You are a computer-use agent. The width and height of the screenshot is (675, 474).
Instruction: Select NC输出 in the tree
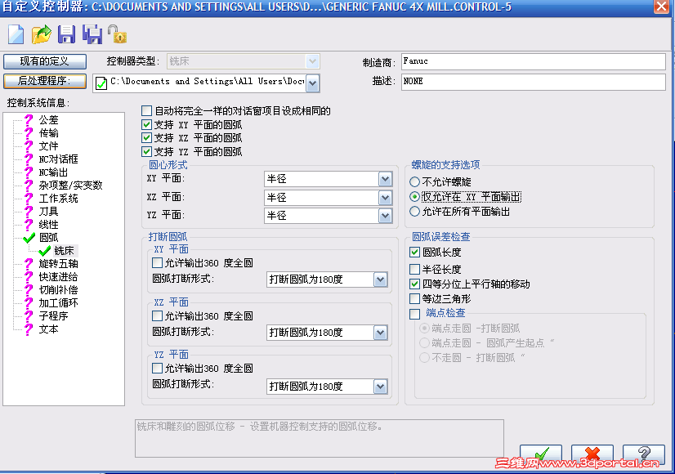(x=53, y=172)
